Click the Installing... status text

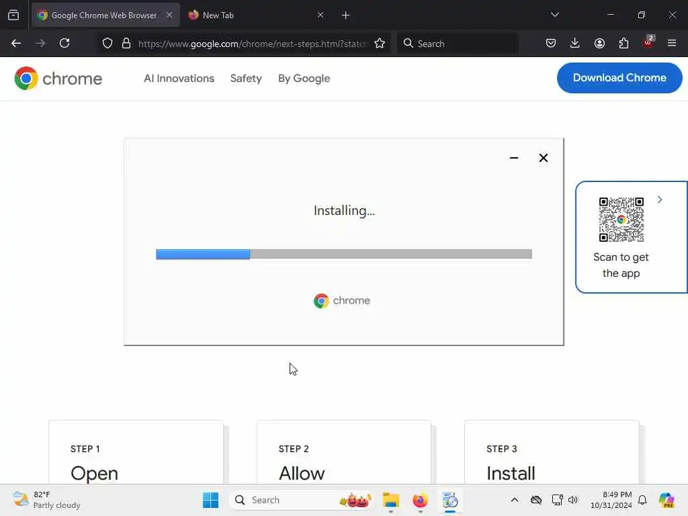coord(345,210)
